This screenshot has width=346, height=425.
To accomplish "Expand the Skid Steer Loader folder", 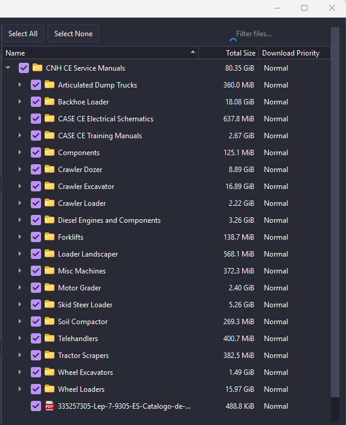I will pyautogui.click(x=20, y=304).
